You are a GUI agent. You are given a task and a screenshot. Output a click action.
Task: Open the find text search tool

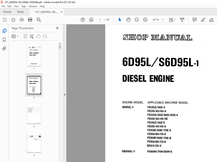39,20
